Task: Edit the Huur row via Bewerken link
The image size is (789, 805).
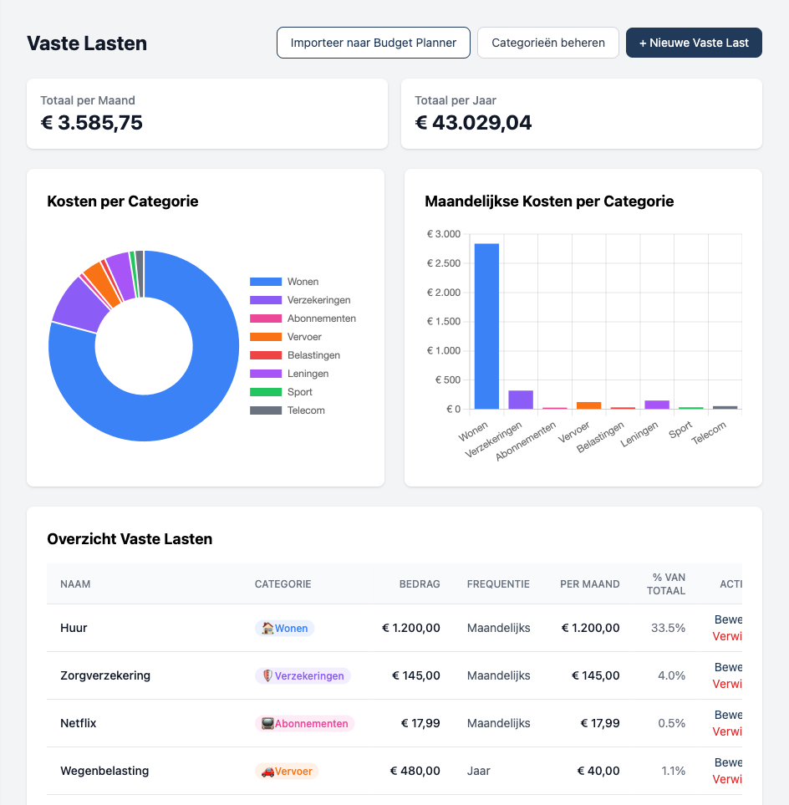Action: pos(728,619)
